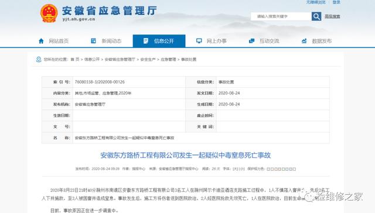
Task: Pick the last eye-protection color swatch
Action: click(294, 169)
